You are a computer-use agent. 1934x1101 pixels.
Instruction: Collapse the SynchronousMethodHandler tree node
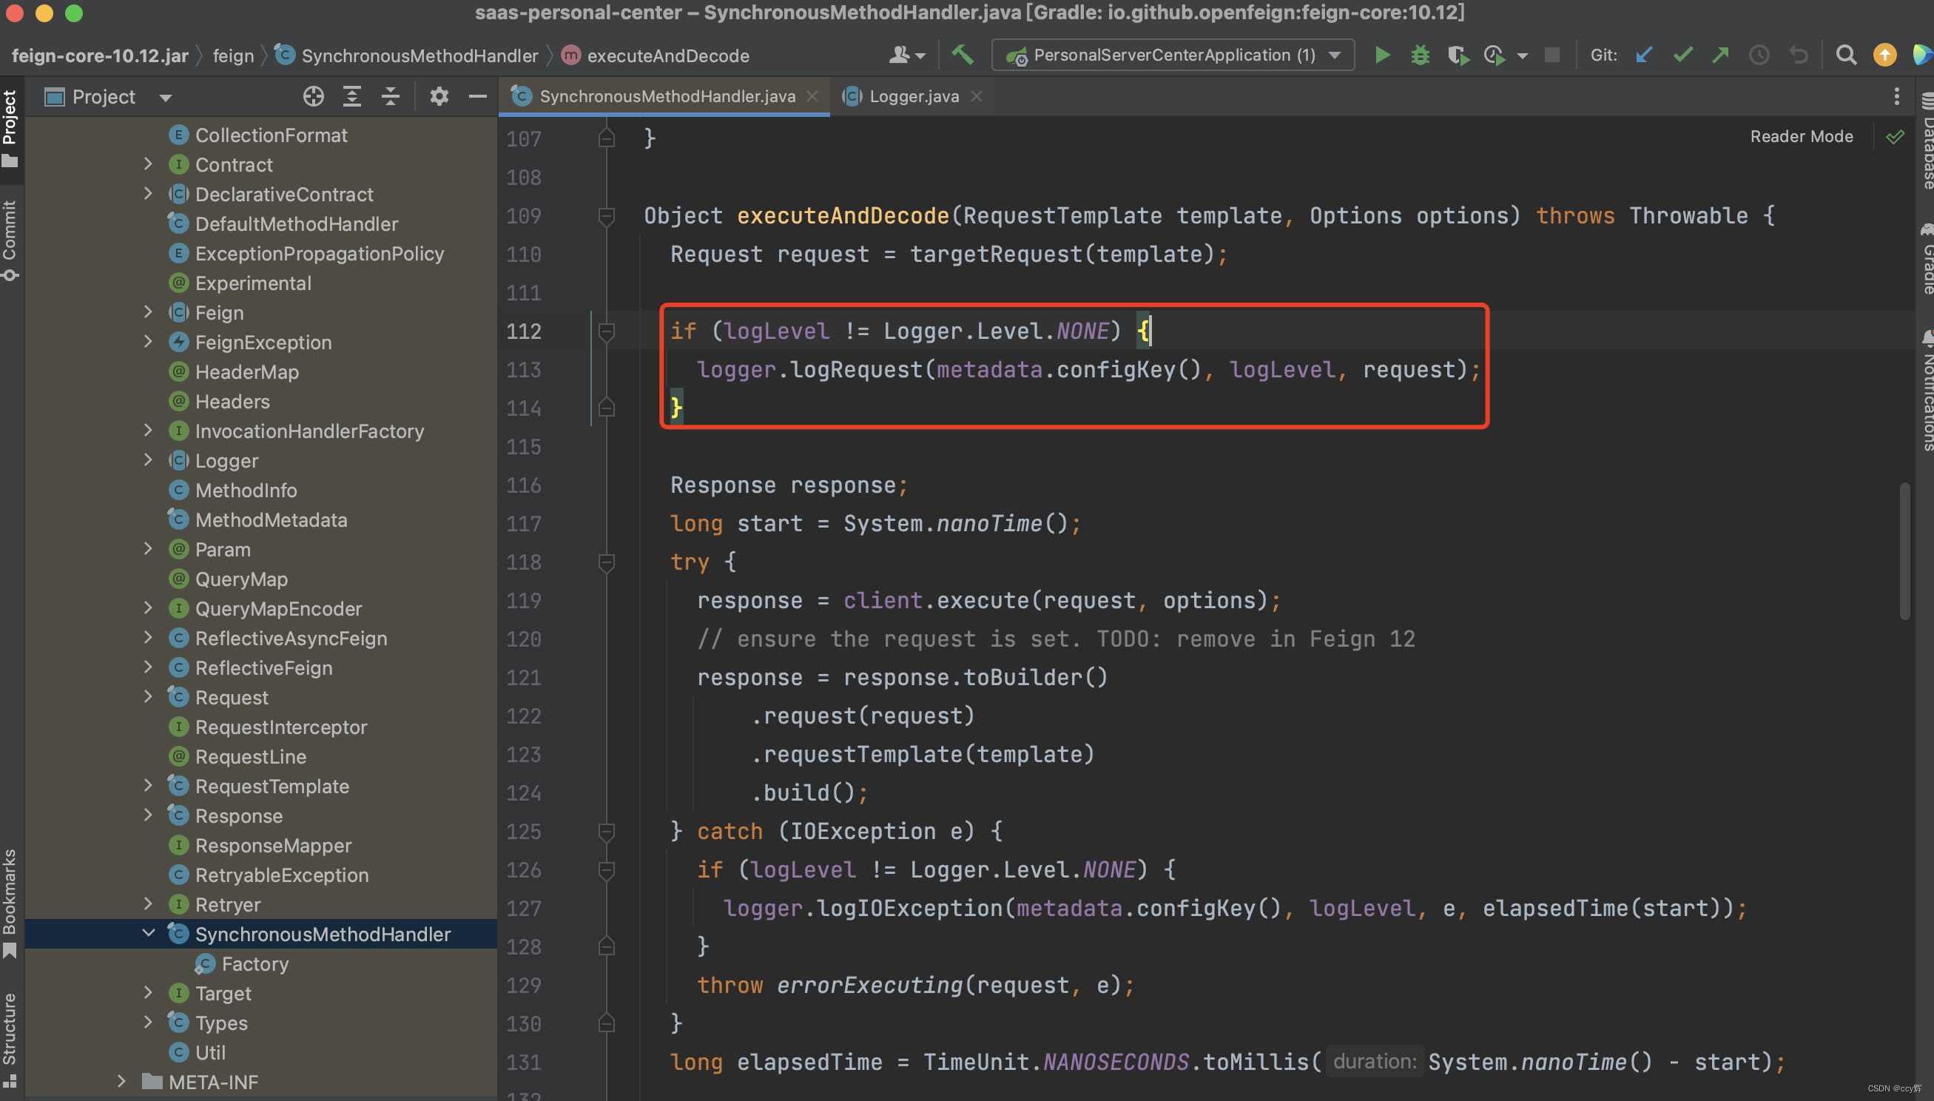point(148,933)
